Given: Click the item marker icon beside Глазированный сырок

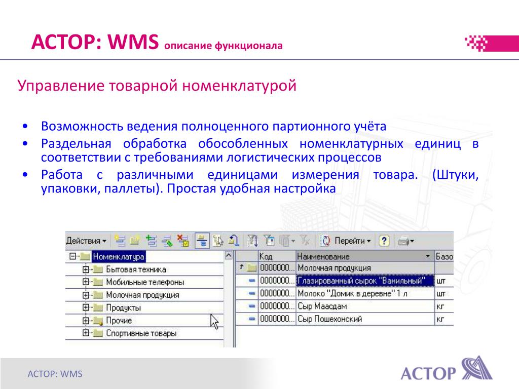Looking at the screenshot, I should coord(252,281).
